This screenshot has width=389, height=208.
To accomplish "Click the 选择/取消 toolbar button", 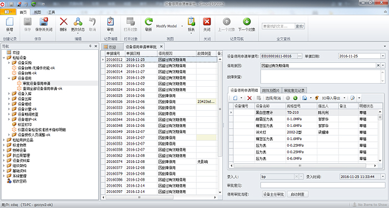I will tap(273, 98).
